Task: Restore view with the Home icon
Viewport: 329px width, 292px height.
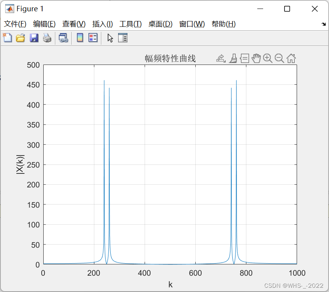Action: pyautogui.click(x=291, y=58)
